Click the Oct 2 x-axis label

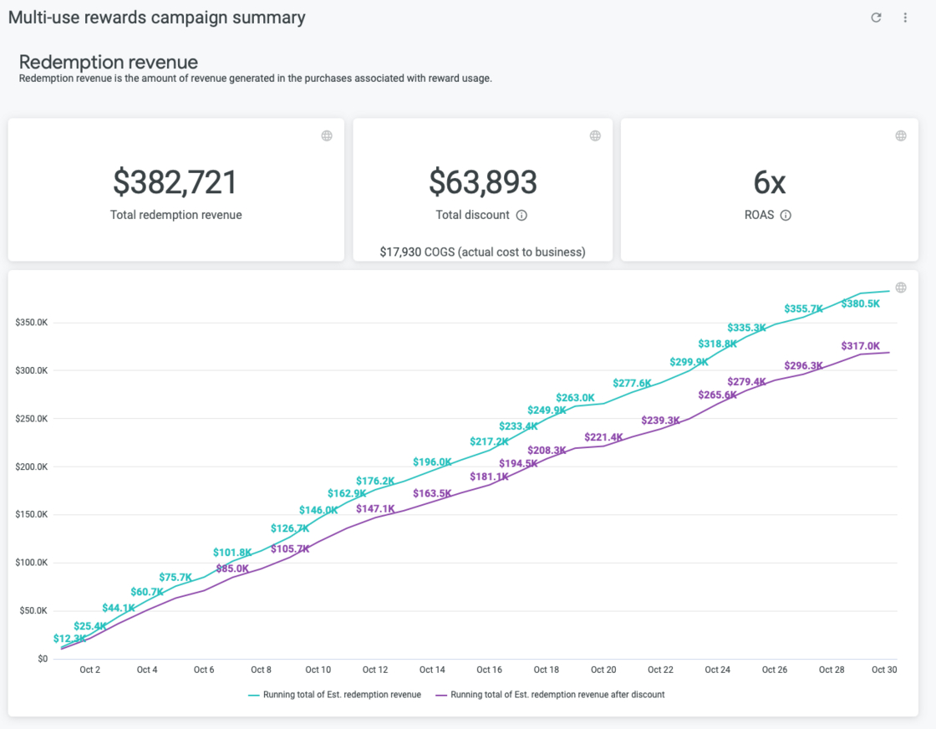tap(90, 670)
